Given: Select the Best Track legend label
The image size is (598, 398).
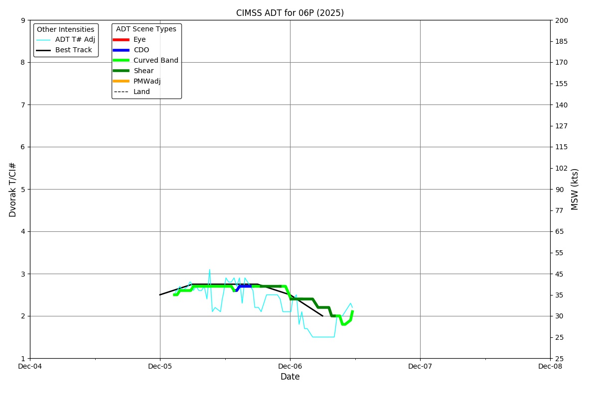Looking at the screenshot, I should (x=73, y=50).
